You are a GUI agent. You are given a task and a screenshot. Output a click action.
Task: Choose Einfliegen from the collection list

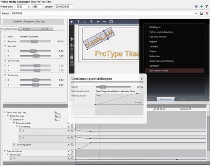pyautogui.click(x=155, y=27)
